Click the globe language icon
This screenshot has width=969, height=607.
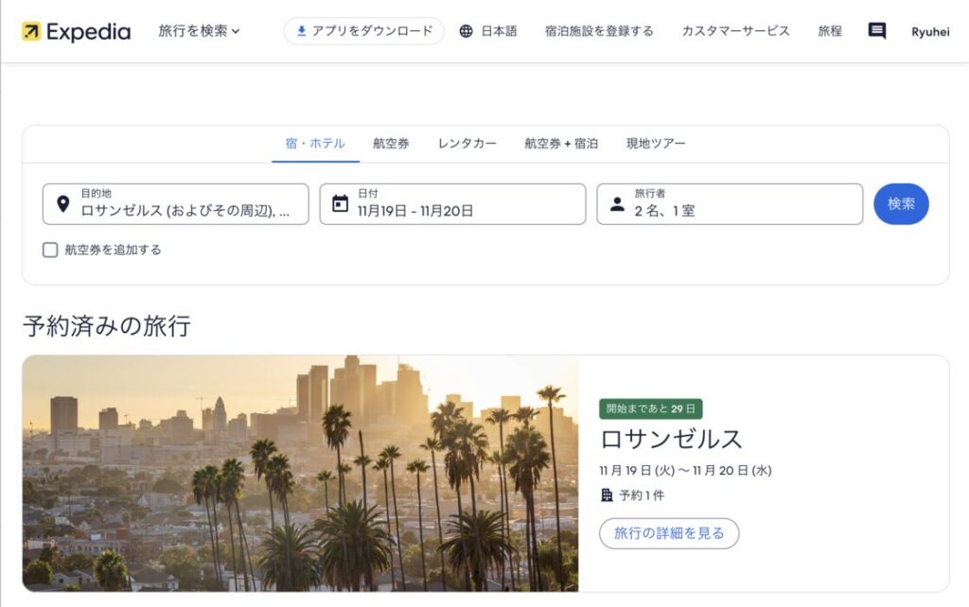(466, 31)
